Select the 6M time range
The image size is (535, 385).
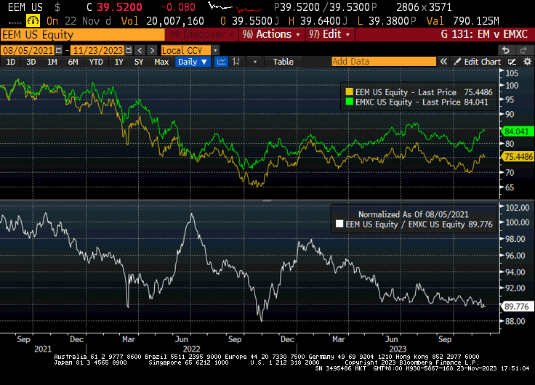pos(73,62)
